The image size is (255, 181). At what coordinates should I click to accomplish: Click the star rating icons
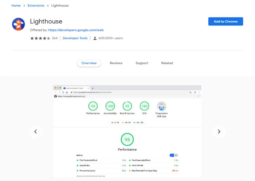pos(40,38)
